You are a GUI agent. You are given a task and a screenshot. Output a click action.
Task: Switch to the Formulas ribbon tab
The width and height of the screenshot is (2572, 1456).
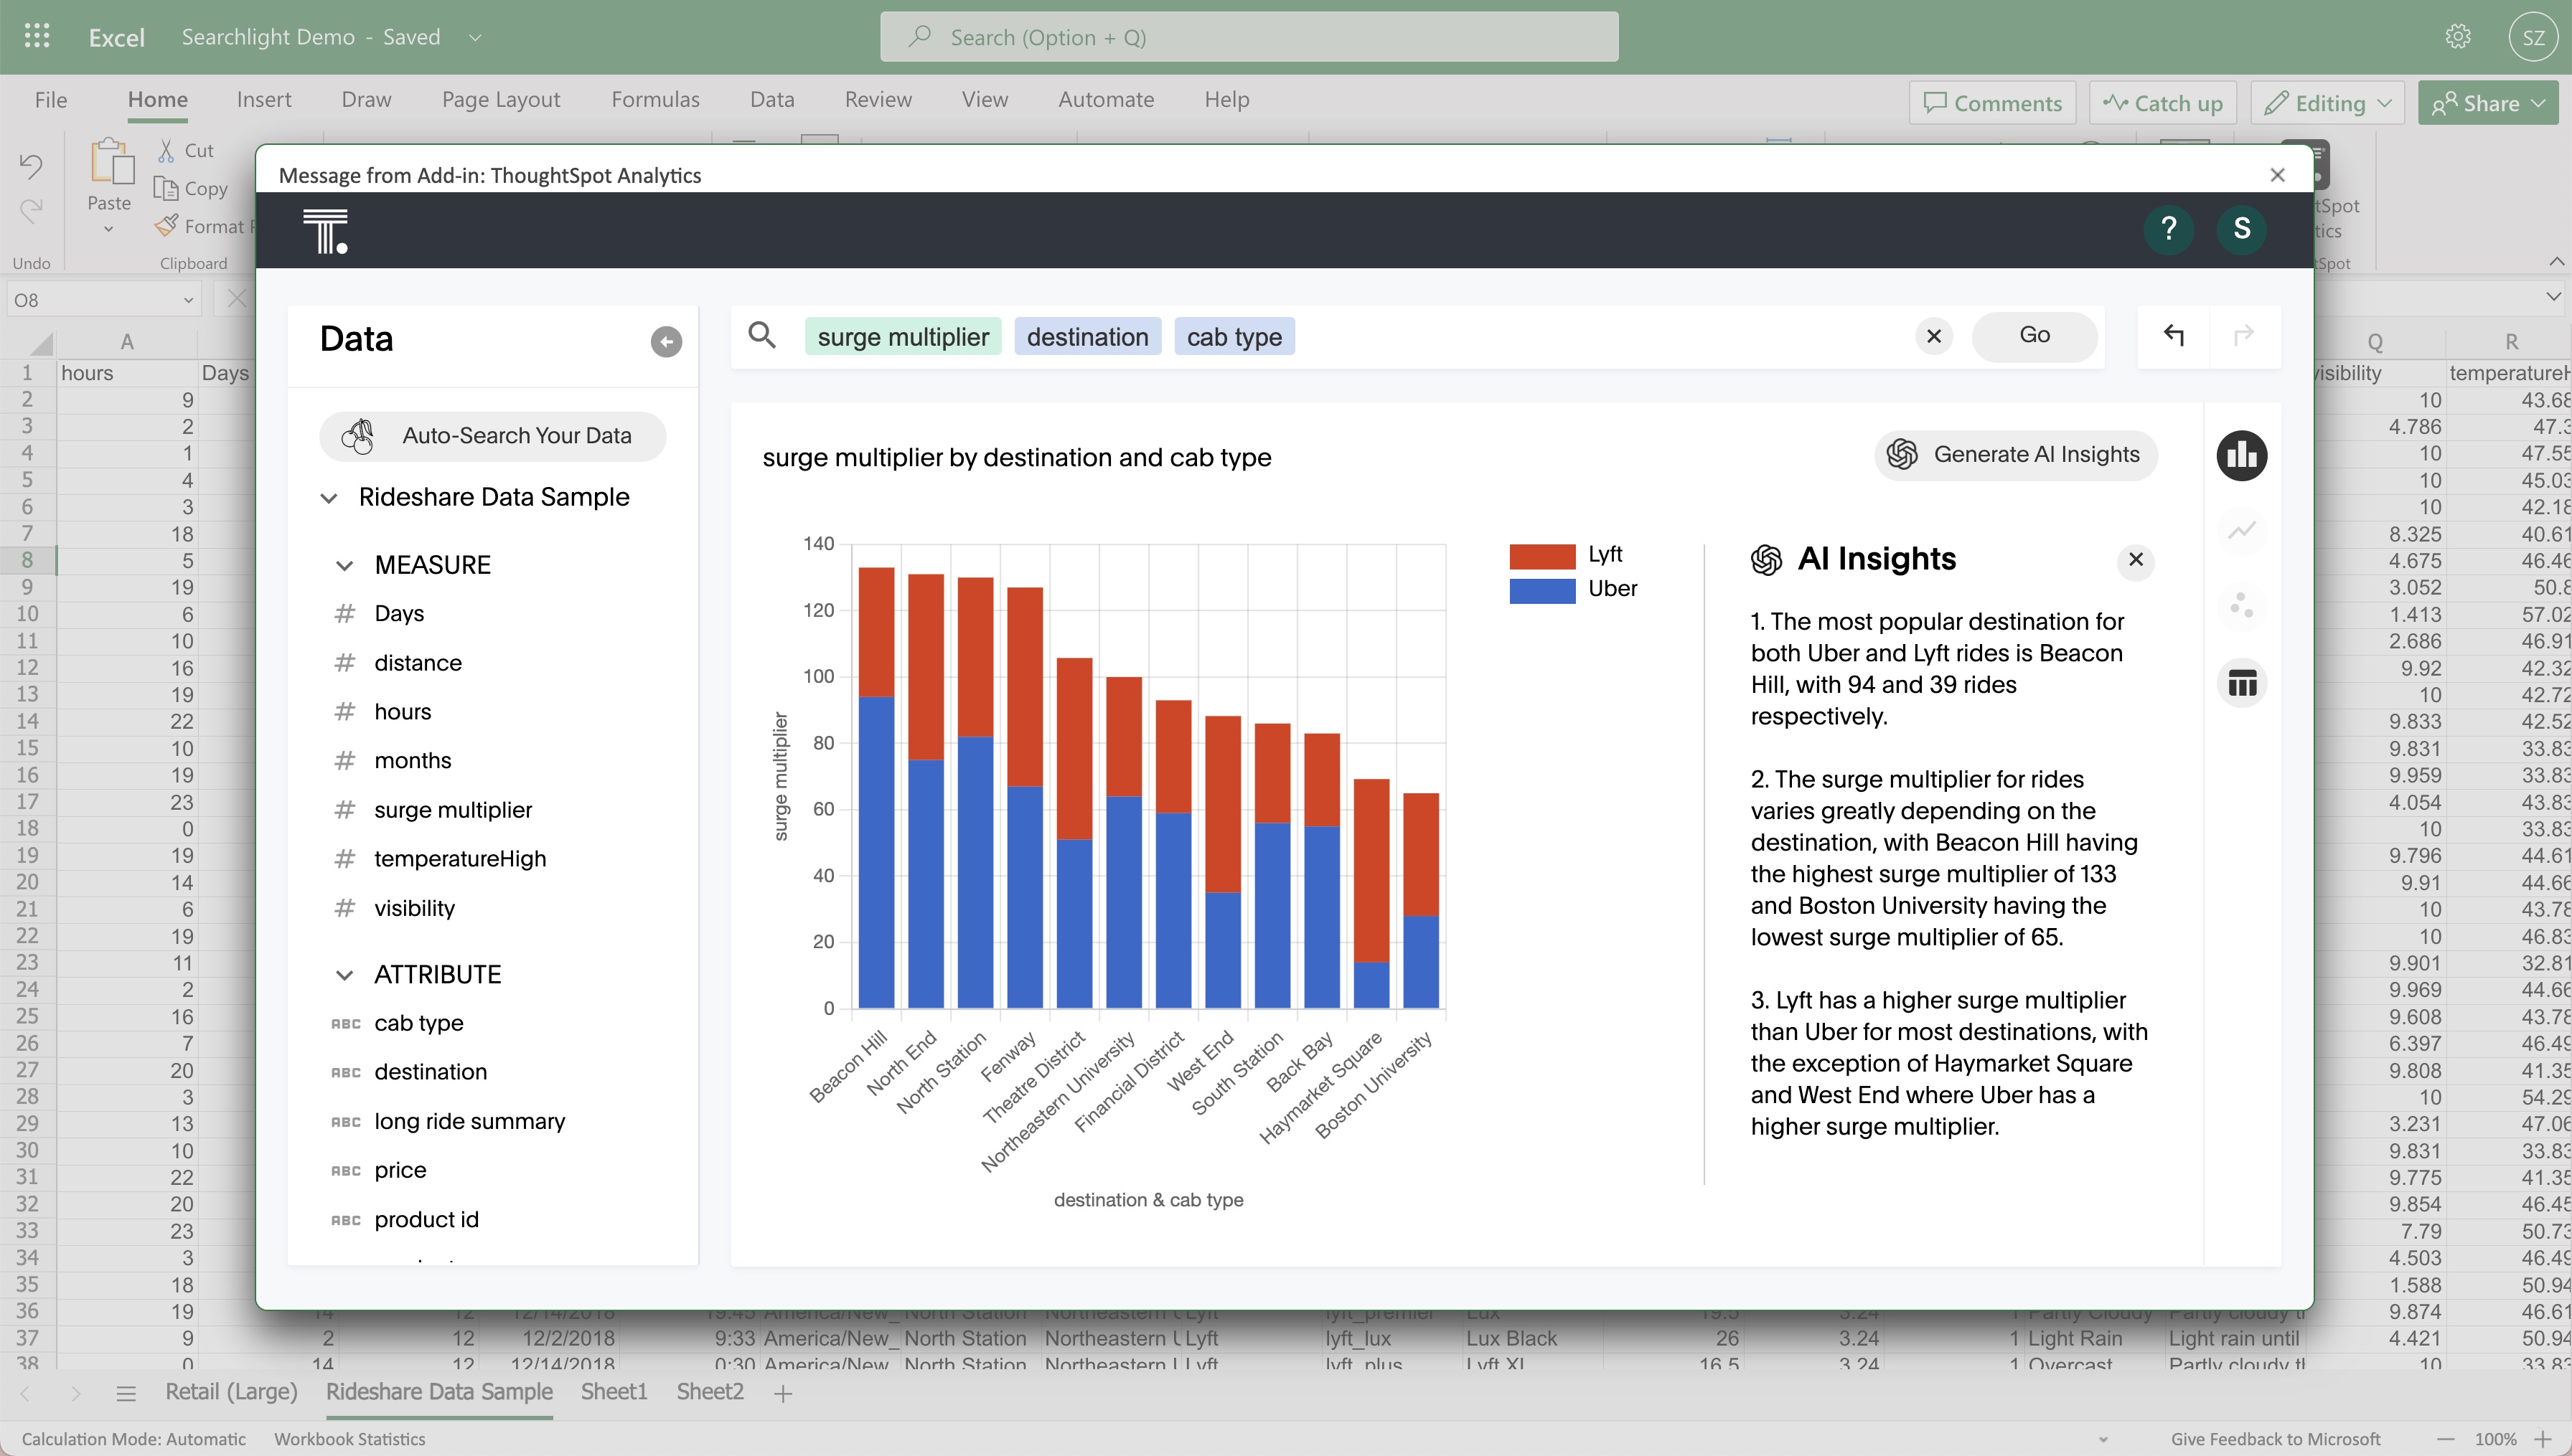click(655, 99)
